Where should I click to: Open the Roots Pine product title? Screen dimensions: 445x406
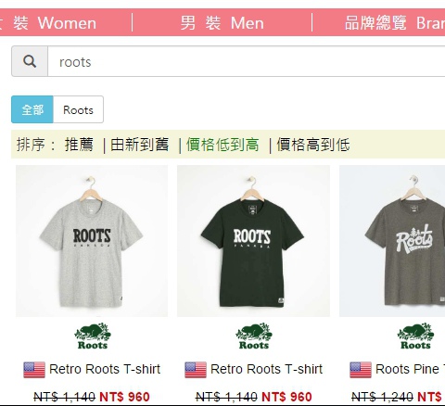tap(410, 369)
